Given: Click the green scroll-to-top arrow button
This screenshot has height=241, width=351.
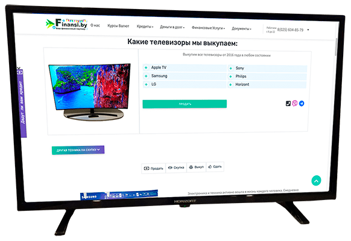Looking at the screenshot, I should coord(316,181).
